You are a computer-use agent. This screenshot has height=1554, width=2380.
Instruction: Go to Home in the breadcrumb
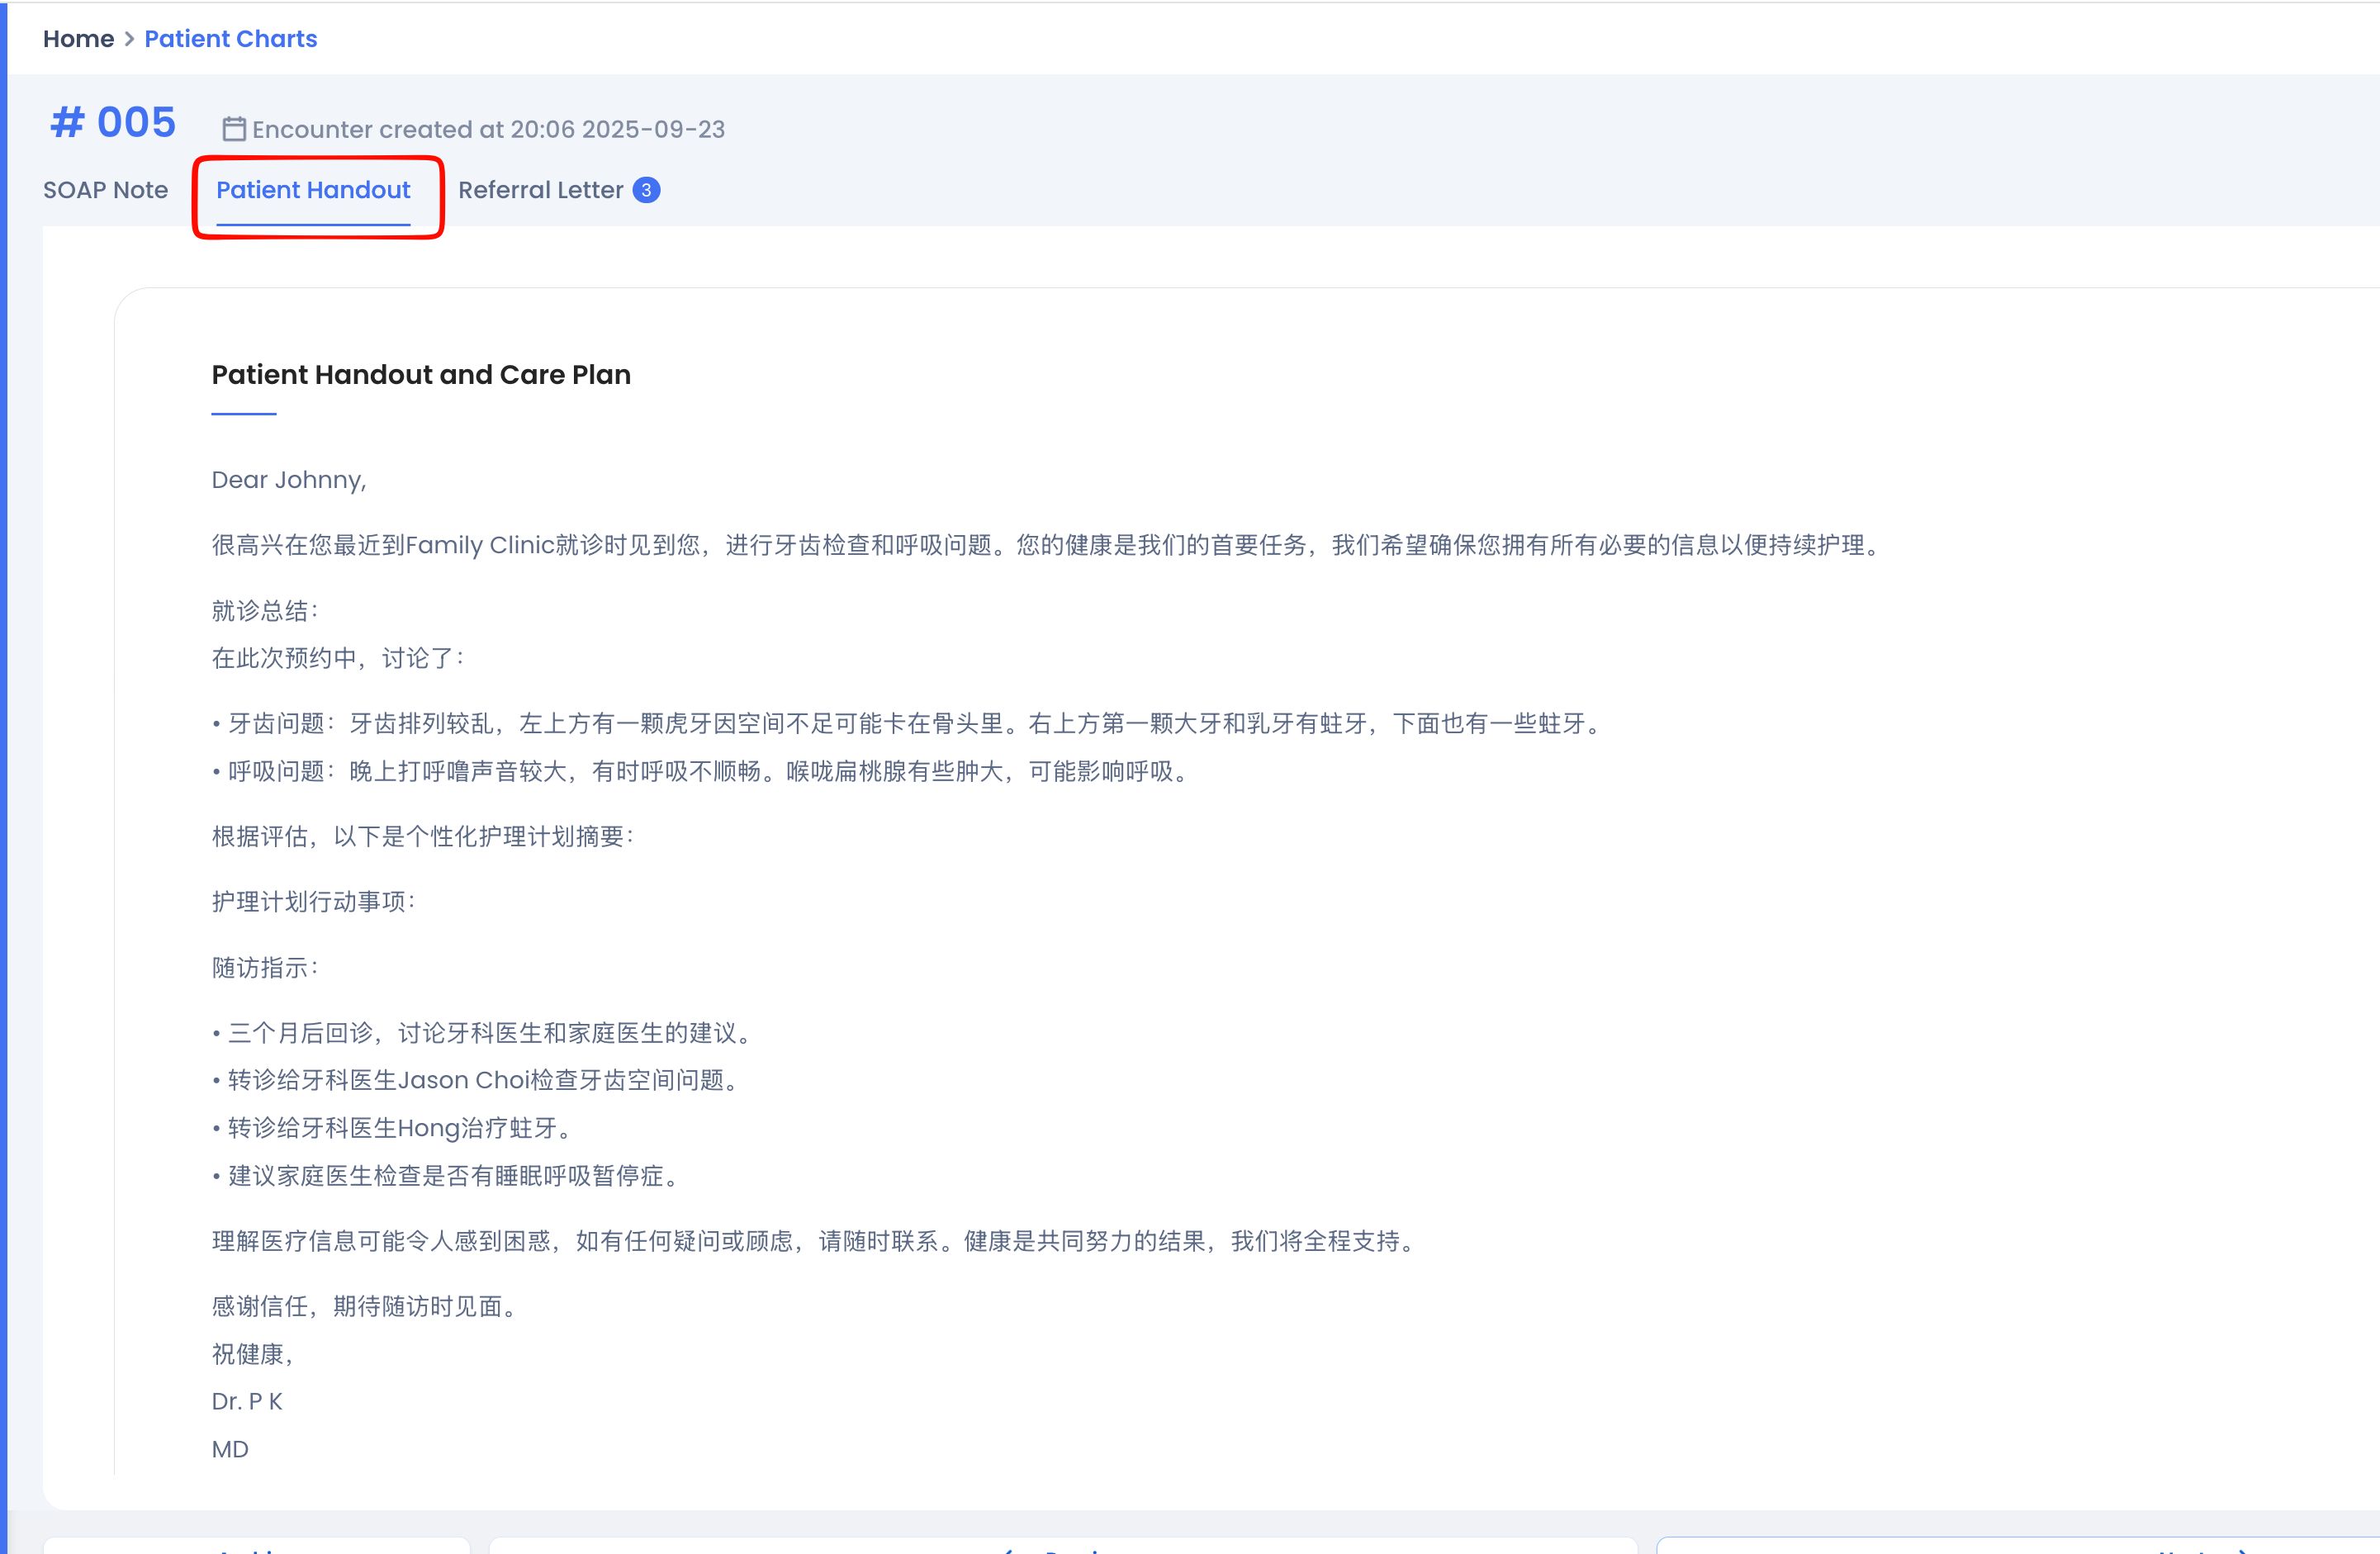[78, 39]
